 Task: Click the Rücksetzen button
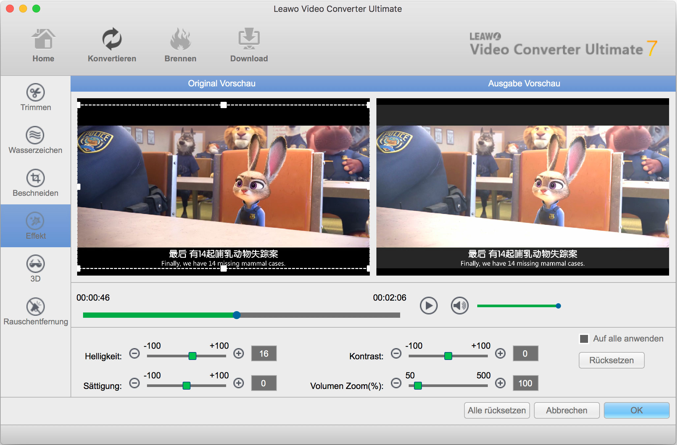pyautogui.click(x=611, y=360)
